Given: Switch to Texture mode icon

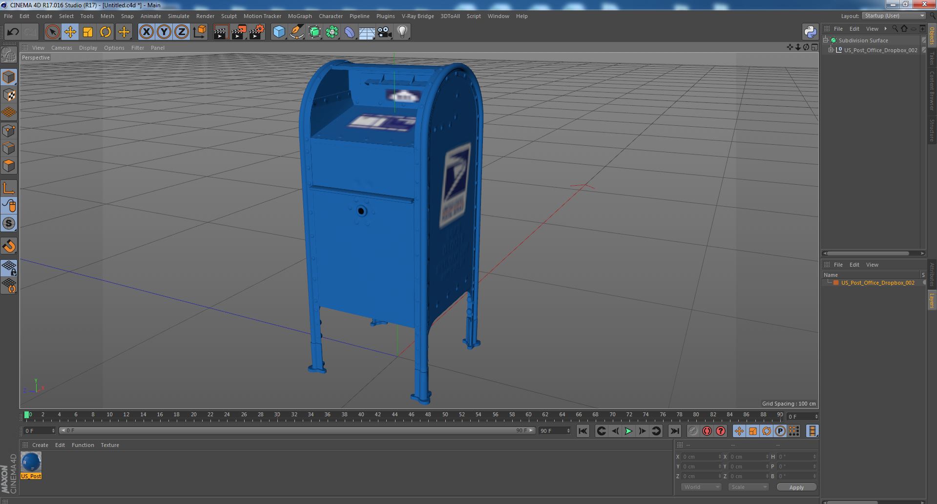Looking at the screenshot, I should 9,95.
